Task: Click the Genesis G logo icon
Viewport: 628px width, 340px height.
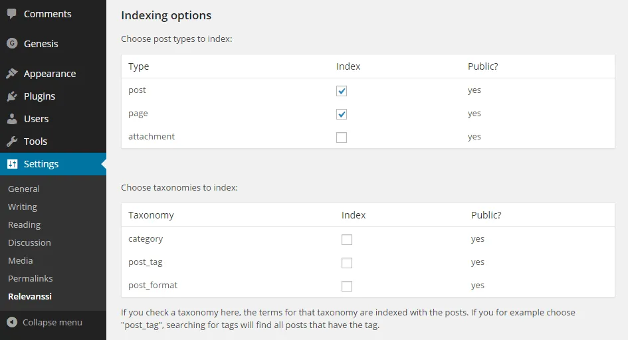Action: [x=12, y=43]
